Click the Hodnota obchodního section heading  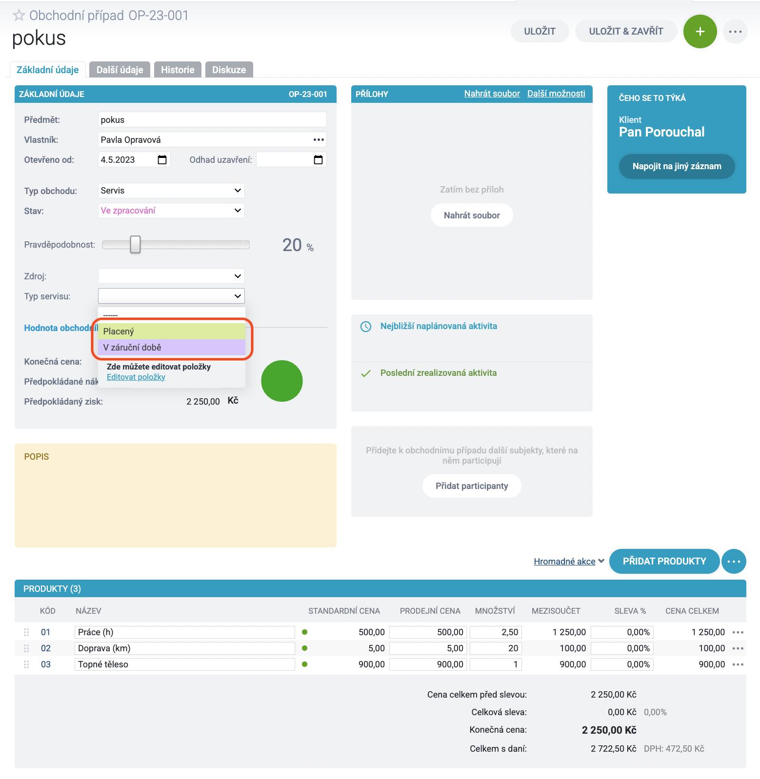pos(61,328)
